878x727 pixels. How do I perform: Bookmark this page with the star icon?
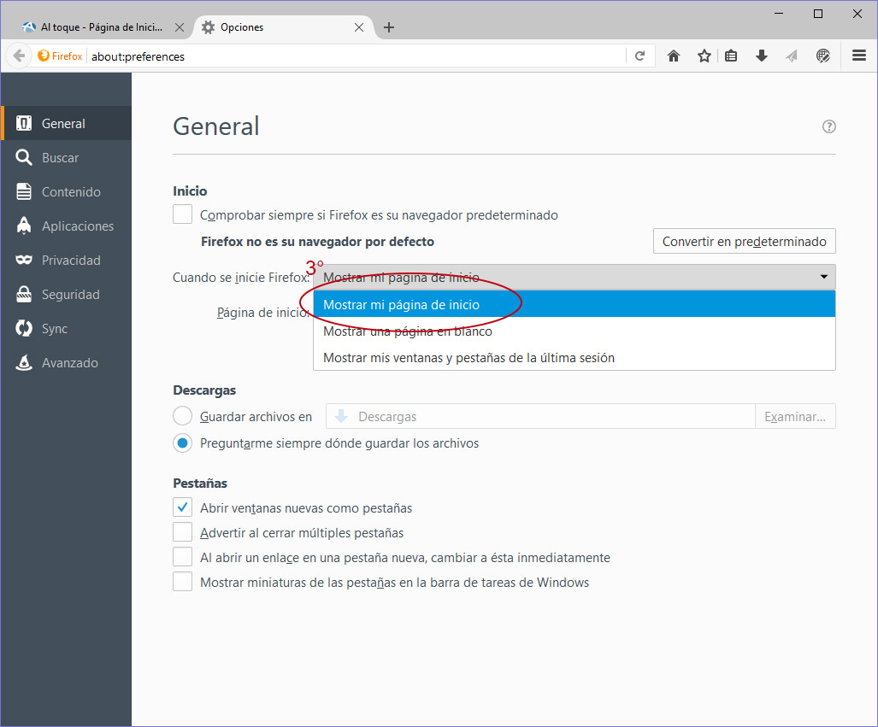click(x=704, y=56)
